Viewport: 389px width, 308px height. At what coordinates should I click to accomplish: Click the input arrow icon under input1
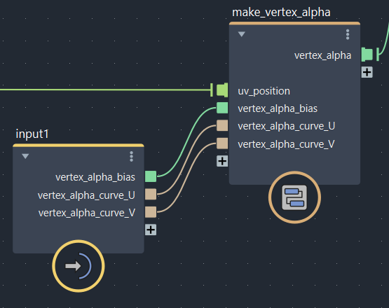coord(78,266)
